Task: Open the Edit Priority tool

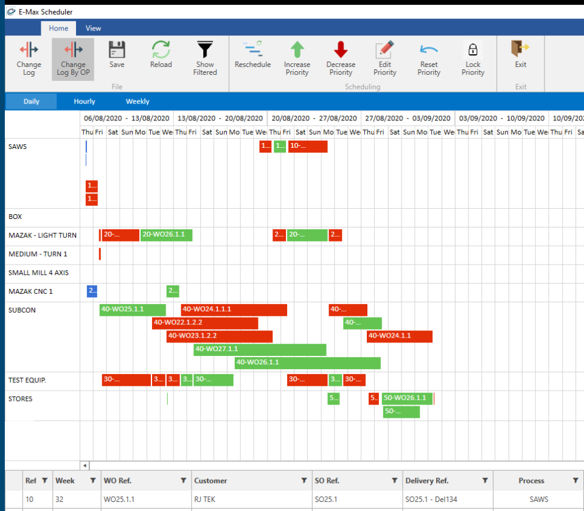Action: click(384, 58)
